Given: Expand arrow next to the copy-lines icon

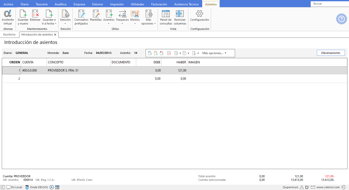Looking at the screenshot, I should [x=188, y=53].
